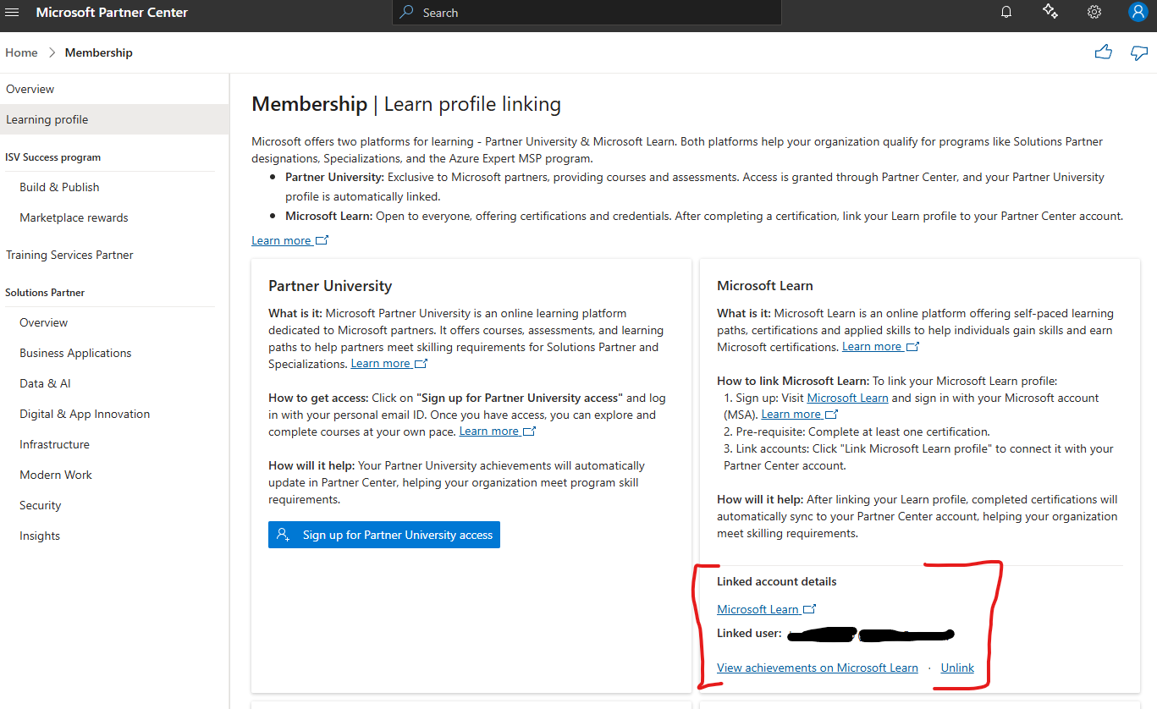Click the Membership breadcrumb
1157x709 pixels.
pyautogui.click(x=99, y=52)
